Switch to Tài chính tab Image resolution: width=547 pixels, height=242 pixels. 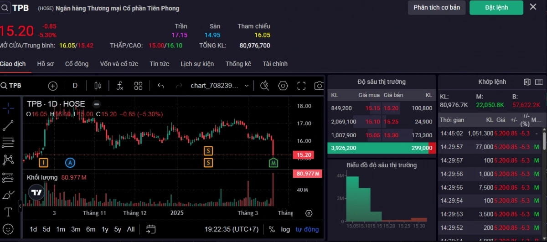point(275,64)
